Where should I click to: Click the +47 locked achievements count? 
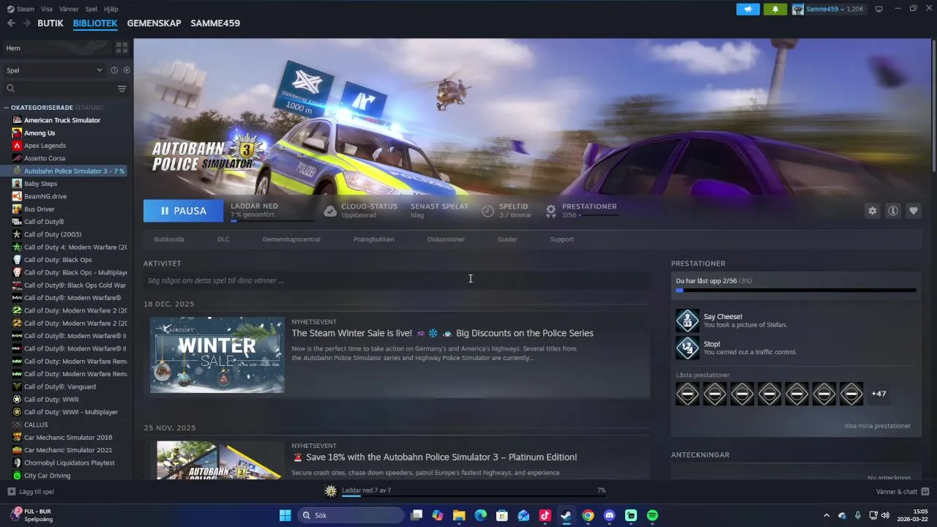tap(878, 394)
